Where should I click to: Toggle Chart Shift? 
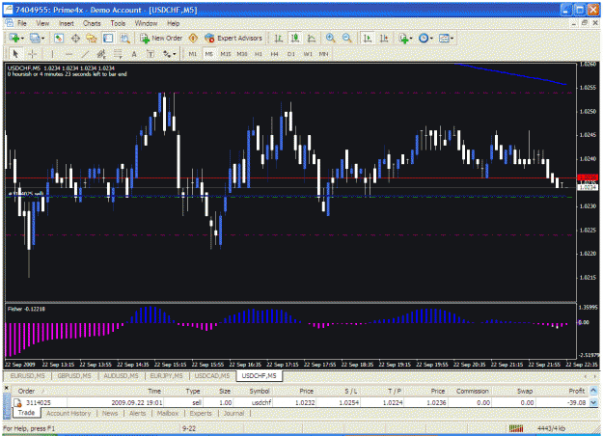pyautogui.click(x=384, y=38)
